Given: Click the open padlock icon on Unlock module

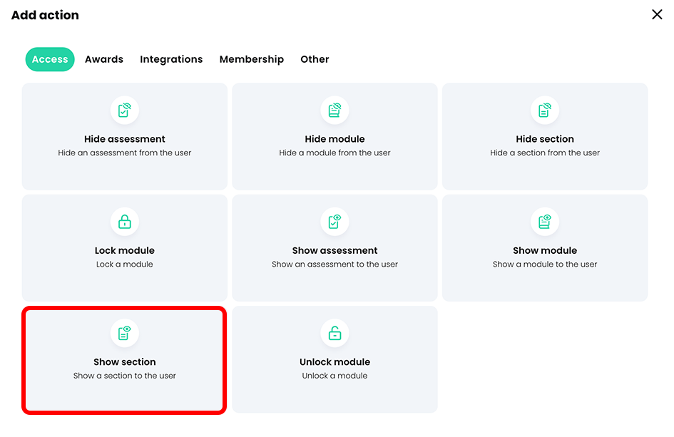Looking at the screenshot, I should (335, 333).
